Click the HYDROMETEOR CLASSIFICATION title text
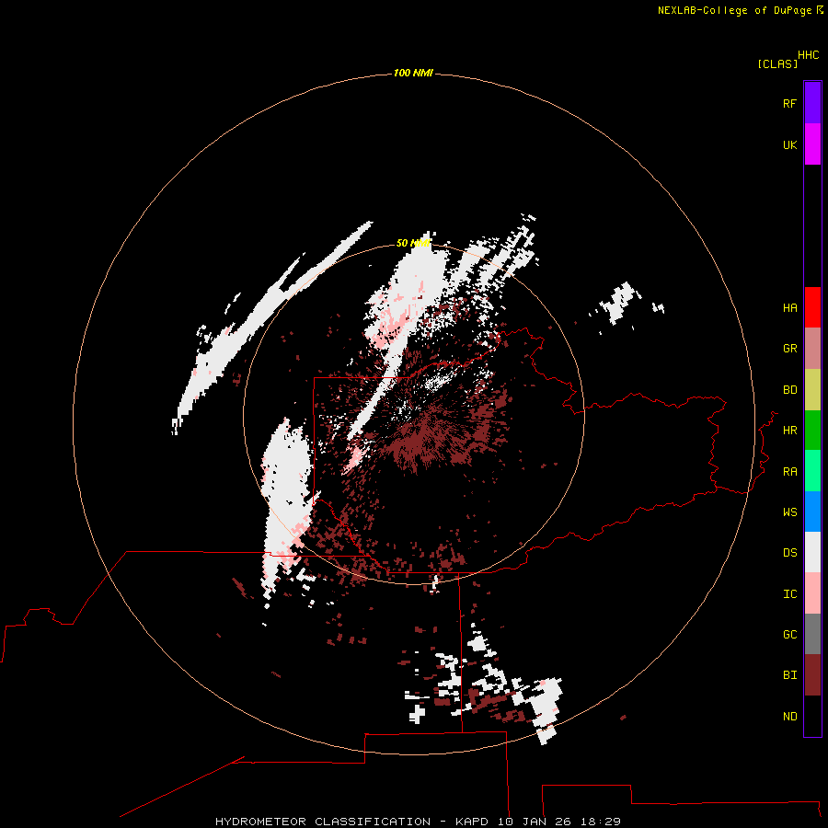 tap(323, 822)
